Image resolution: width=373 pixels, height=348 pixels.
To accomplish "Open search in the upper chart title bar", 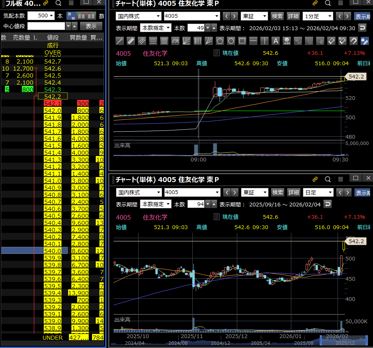I will click(x=328, y=3).
